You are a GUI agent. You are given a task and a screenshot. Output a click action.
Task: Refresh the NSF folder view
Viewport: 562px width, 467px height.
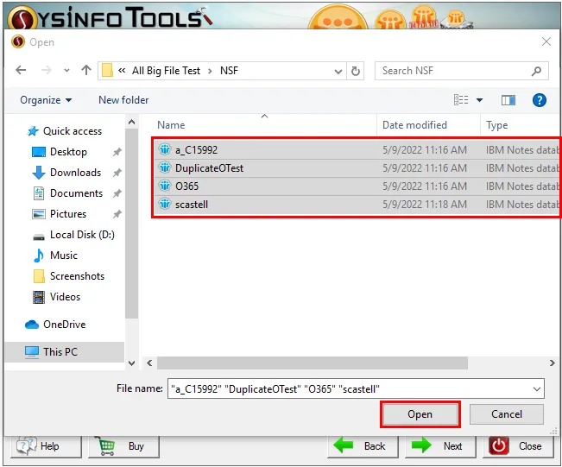[356, 71]
